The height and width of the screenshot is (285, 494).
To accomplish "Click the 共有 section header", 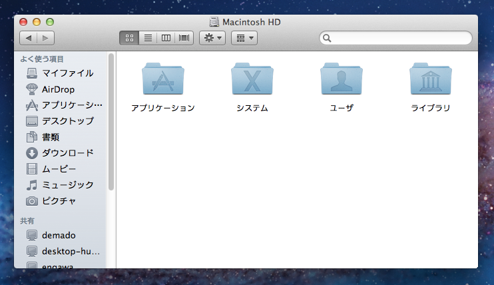I will point(27,221).
